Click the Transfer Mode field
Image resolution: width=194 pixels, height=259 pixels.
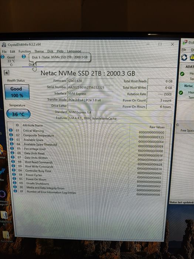coord(90,100)
